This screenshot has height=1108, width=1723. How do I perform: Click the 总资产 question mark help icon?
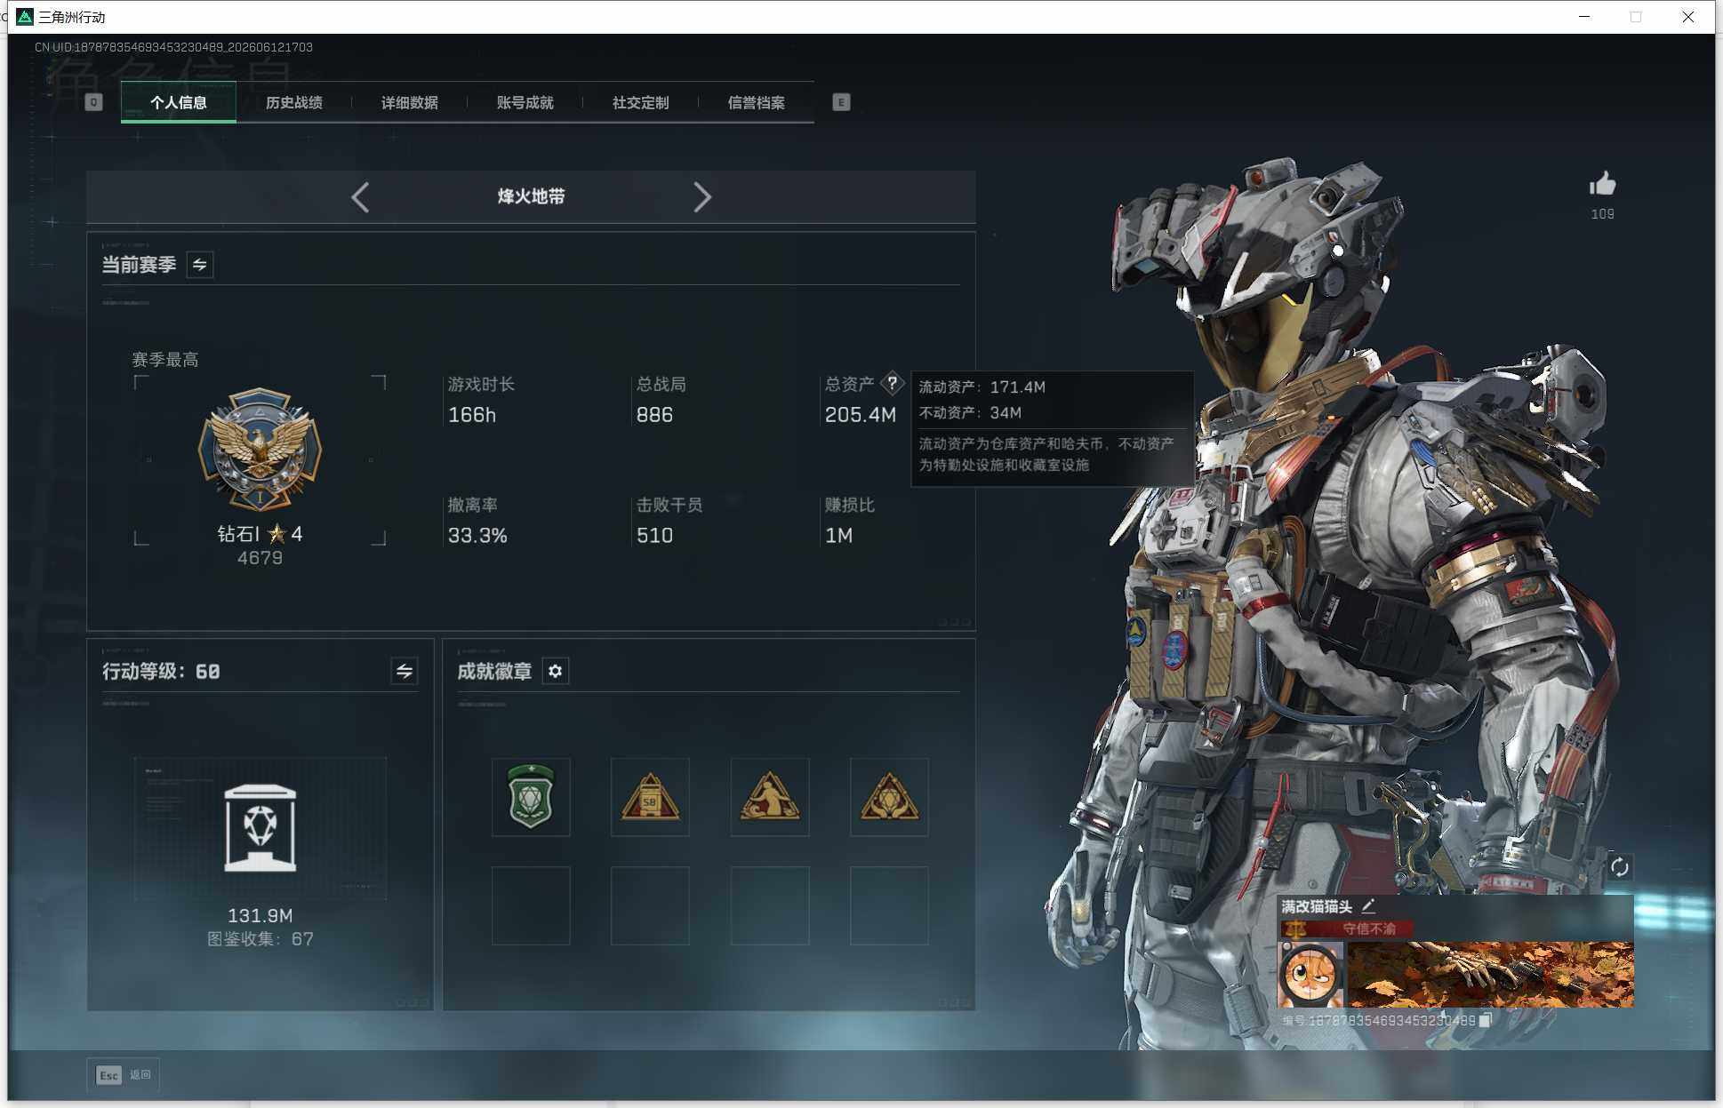click(x=892, y=384)
